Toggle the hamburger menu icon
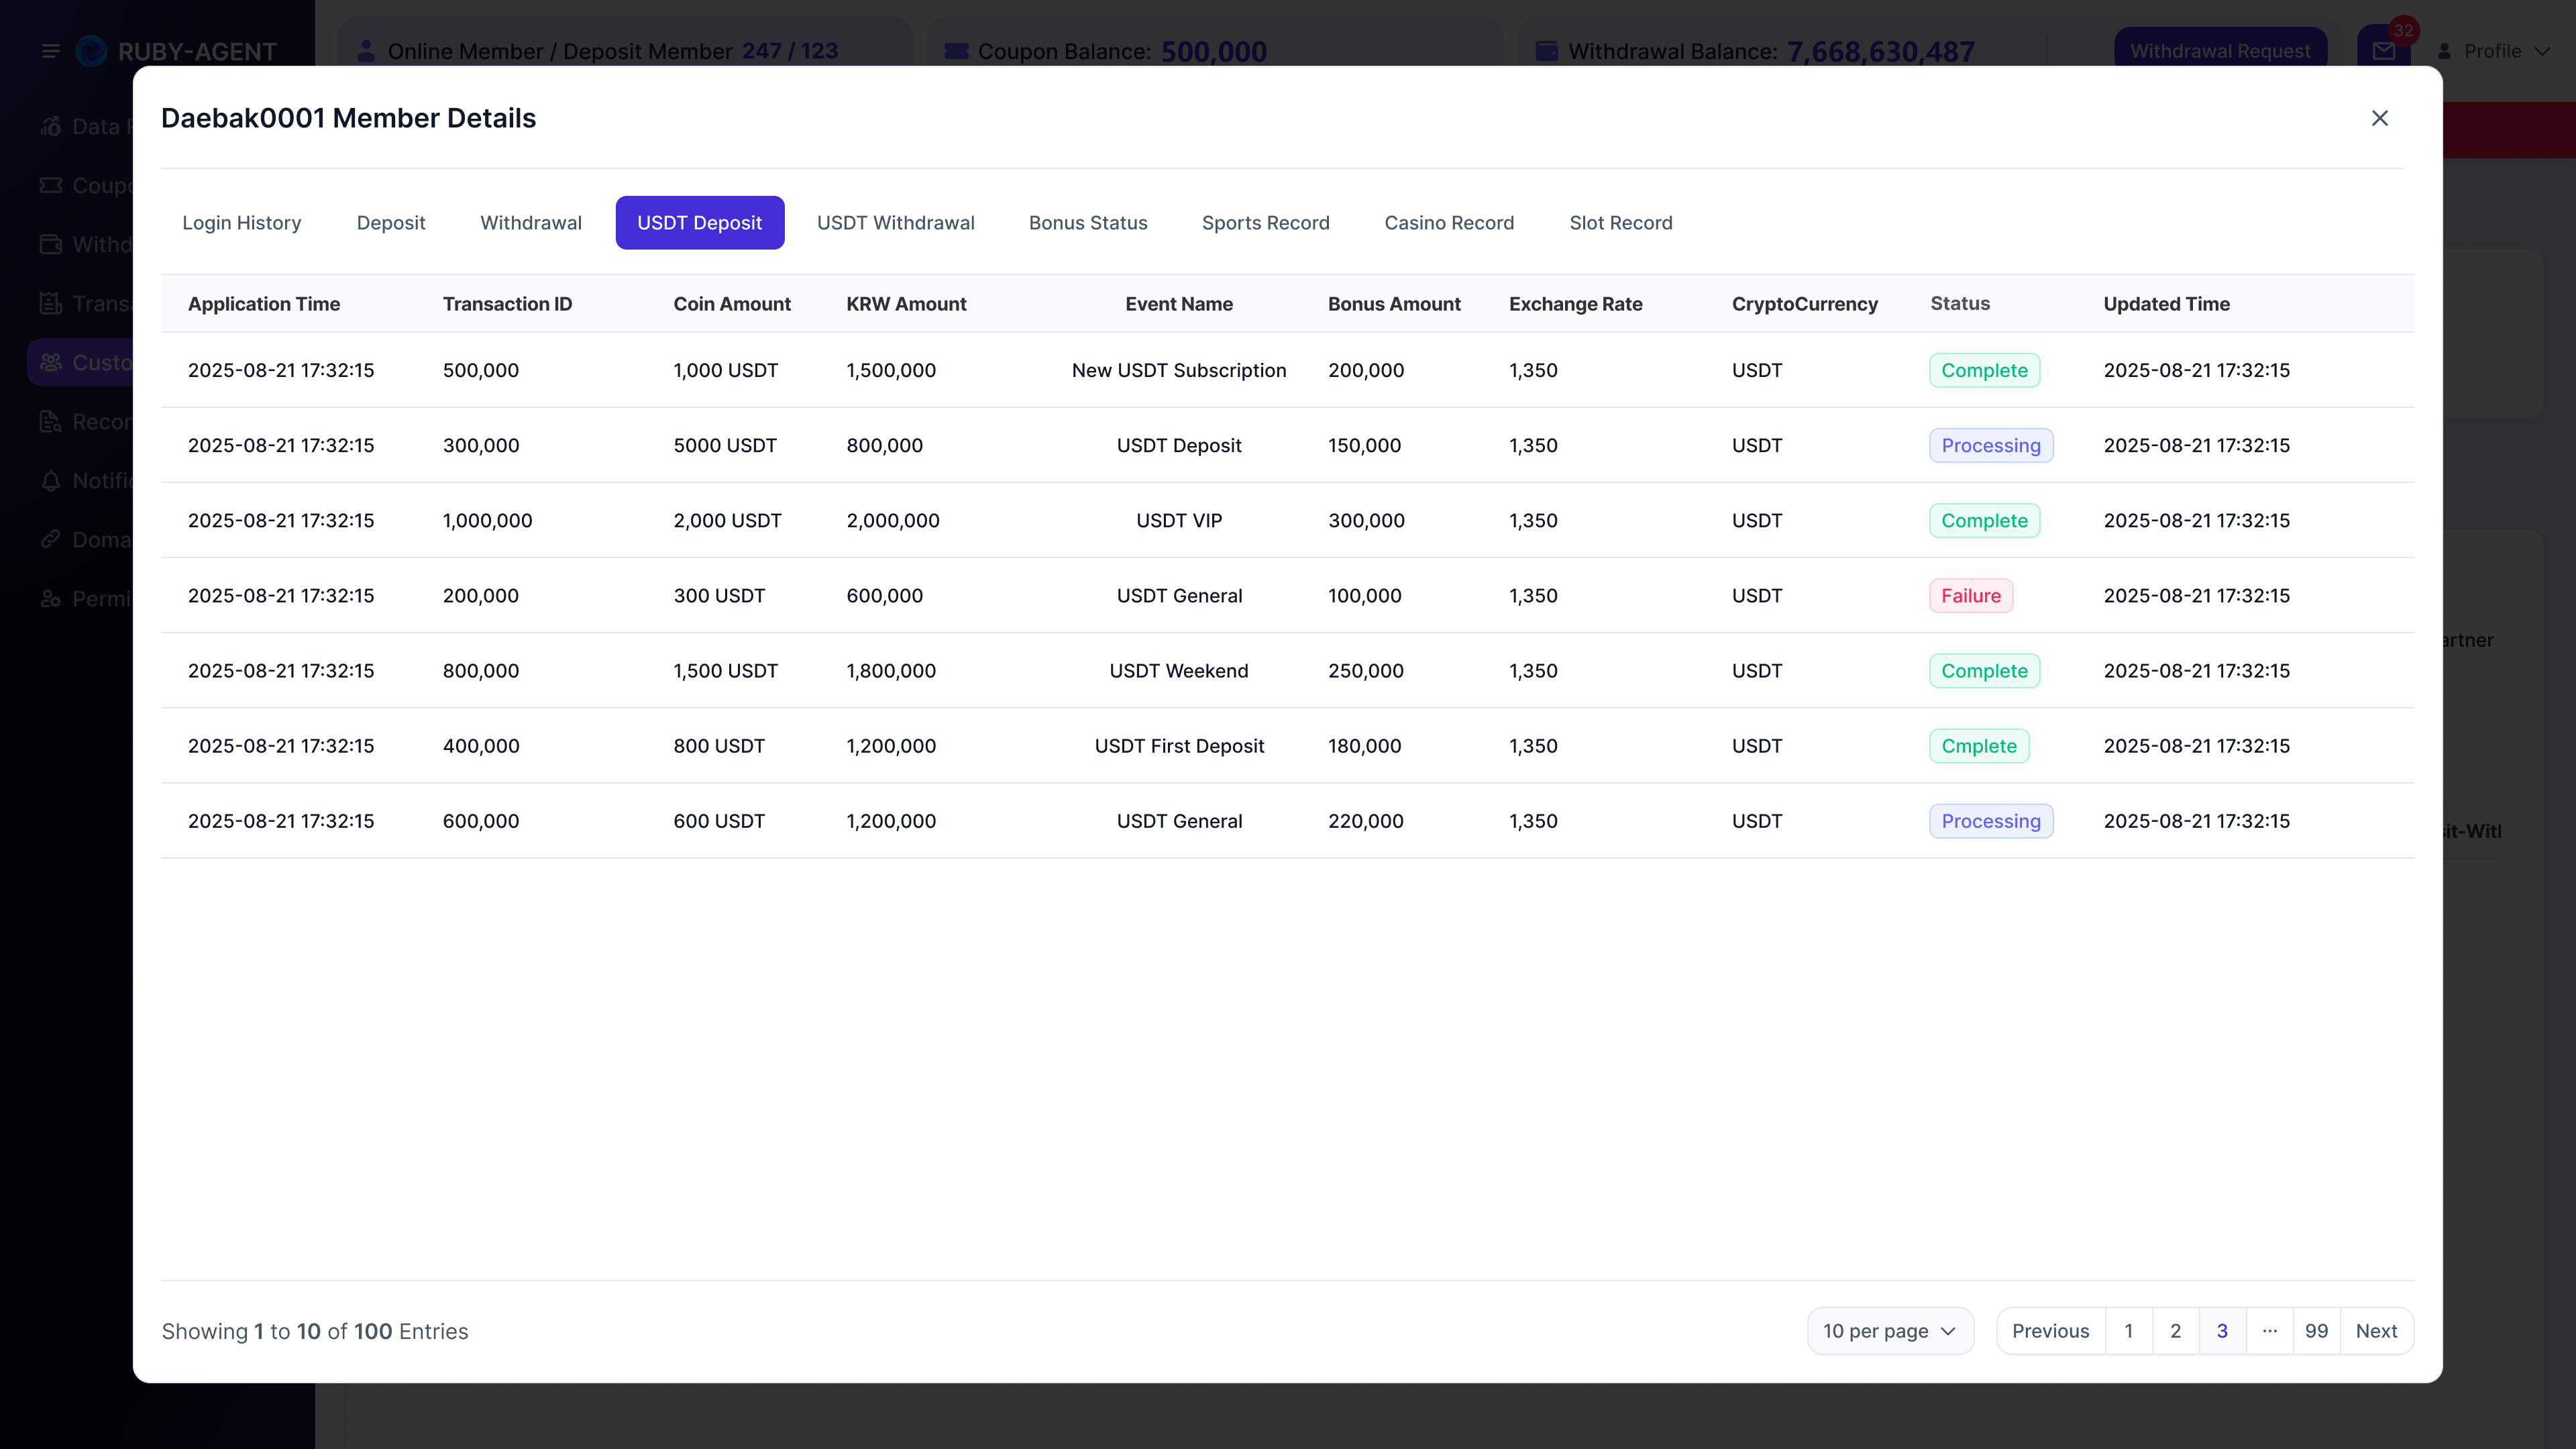 [50, 51]
